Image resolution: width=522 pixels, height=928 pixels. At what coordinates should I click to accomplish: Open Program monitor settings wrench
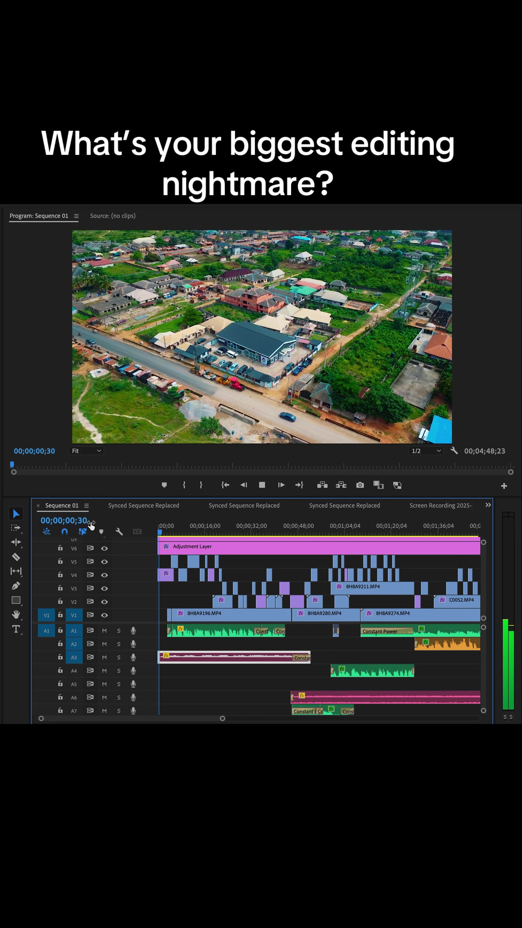coord(454,451)
